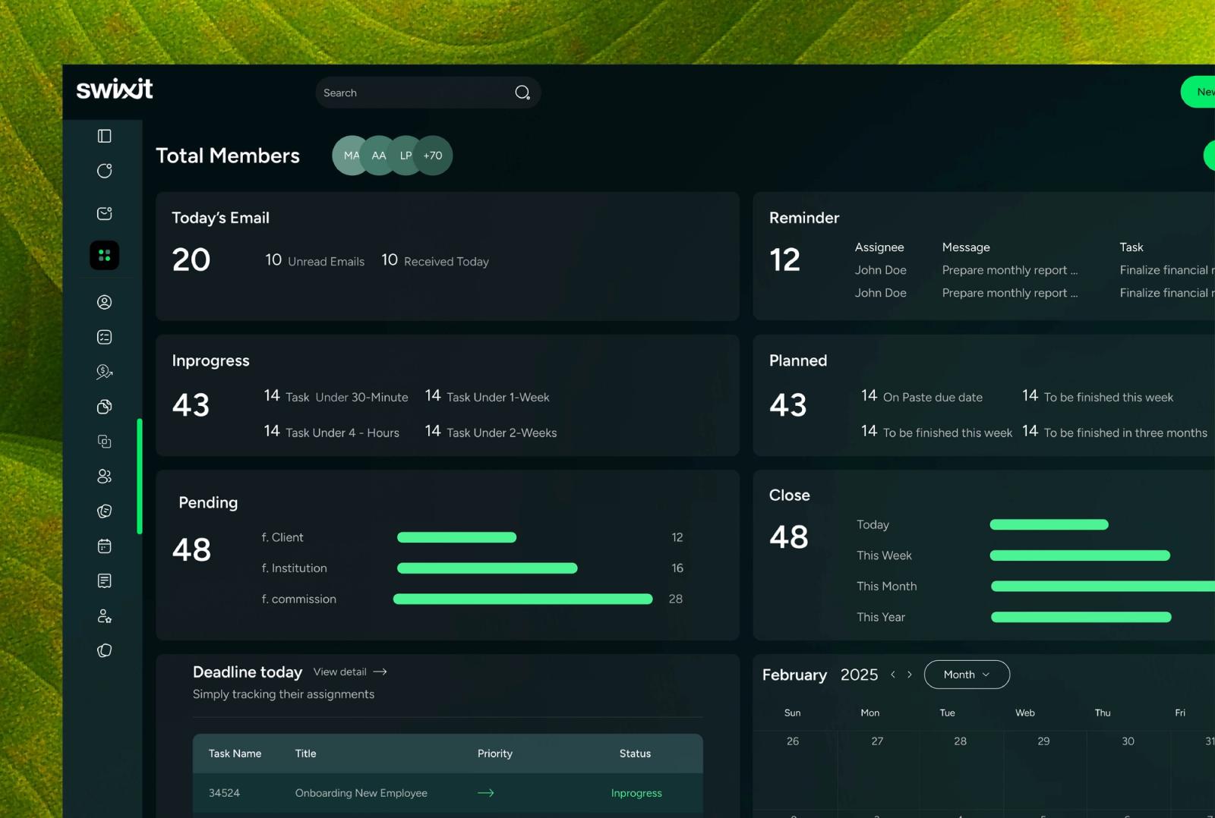The height and width of the screenshot is (818, 1215).
Task: Open the user with star sidebar icon
Action: click(105, 616)
